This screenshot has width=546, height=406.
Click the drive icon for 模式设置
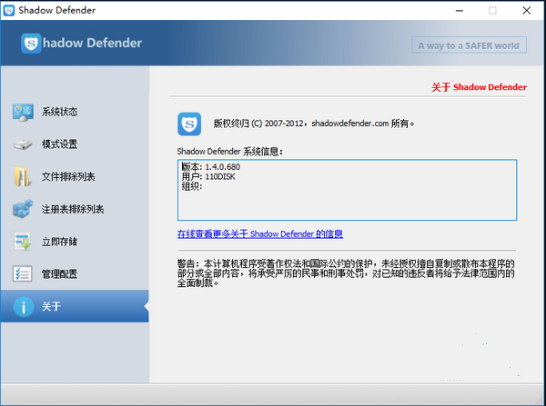tap(23, 144)
